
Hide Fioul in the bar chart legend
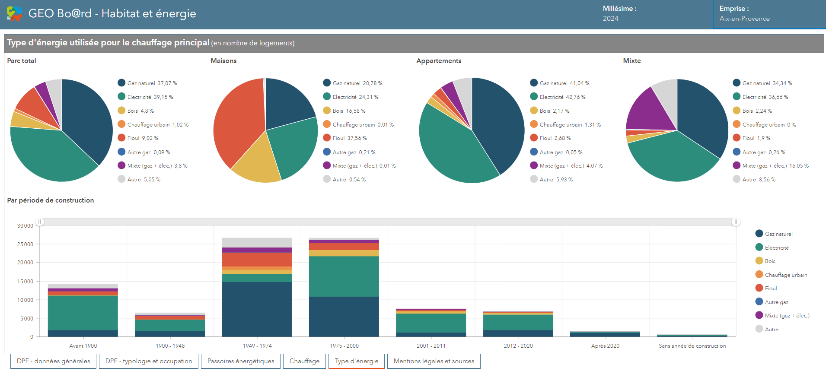coord(766,288)
